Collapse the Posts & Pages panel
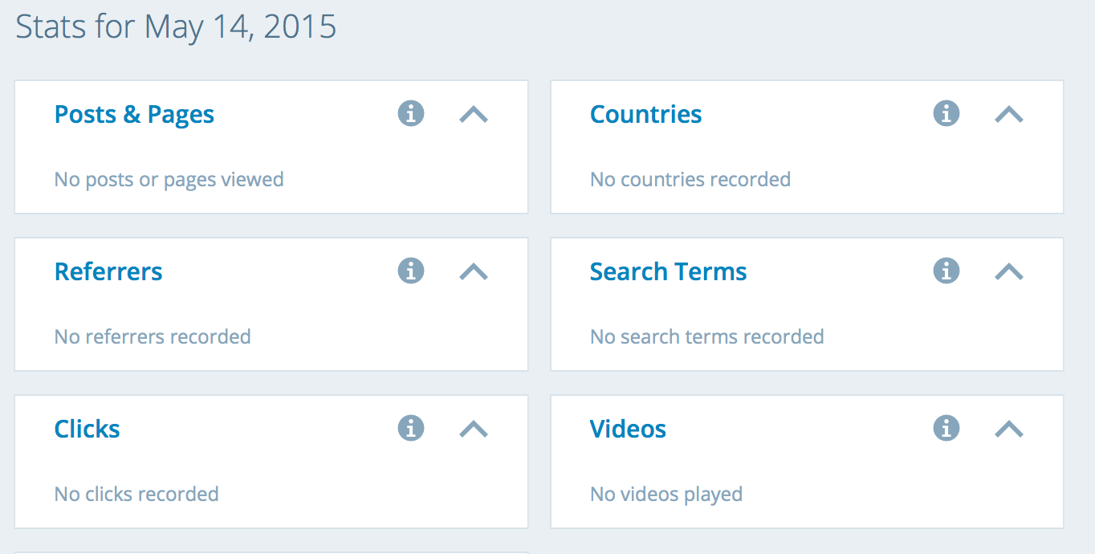This screenshot has height=554, width=1095. click(474, 115)
